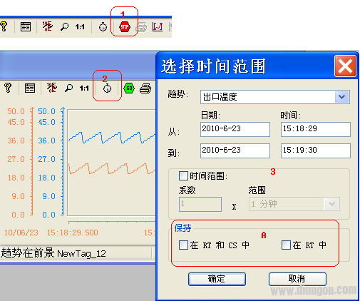Screen dimensions: 360x301
Task: Click the 从 time field 15:18:29
Action: tap(315, 129)
